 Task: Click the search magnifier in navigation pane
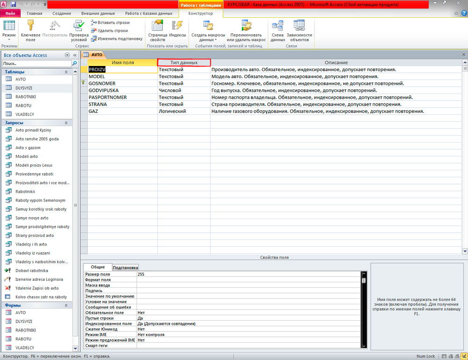click(74, 63)
